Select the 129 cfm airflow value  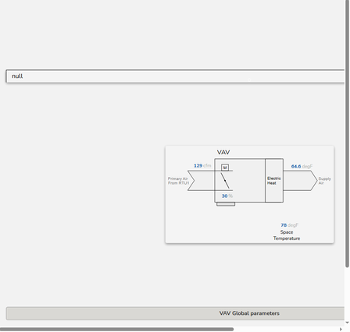pos(202,166)
